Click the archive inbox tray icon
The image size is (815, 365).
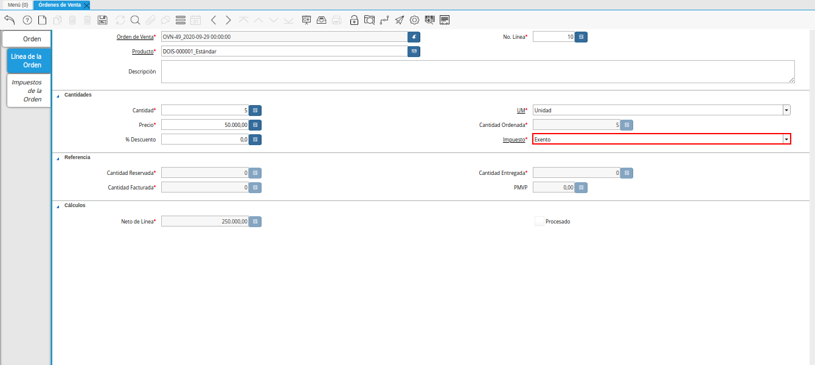(x=321, y=20)
